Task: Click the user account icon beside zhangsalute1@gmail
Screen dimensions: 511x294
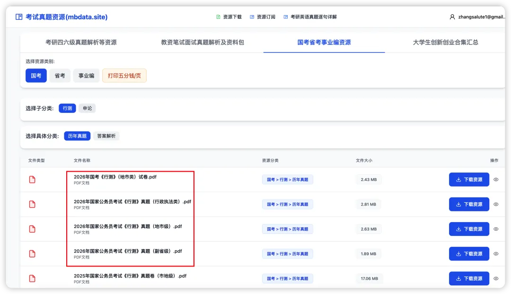Action: [x=452, y=17]
